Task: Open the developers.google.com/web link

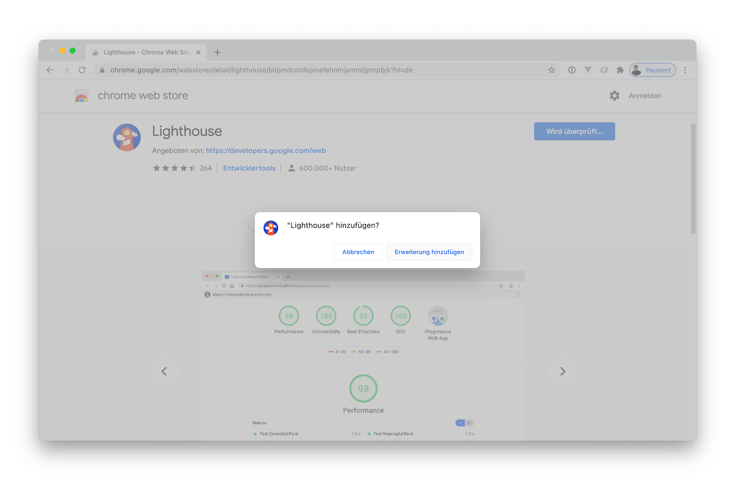Action: click(x=266, y=150)
